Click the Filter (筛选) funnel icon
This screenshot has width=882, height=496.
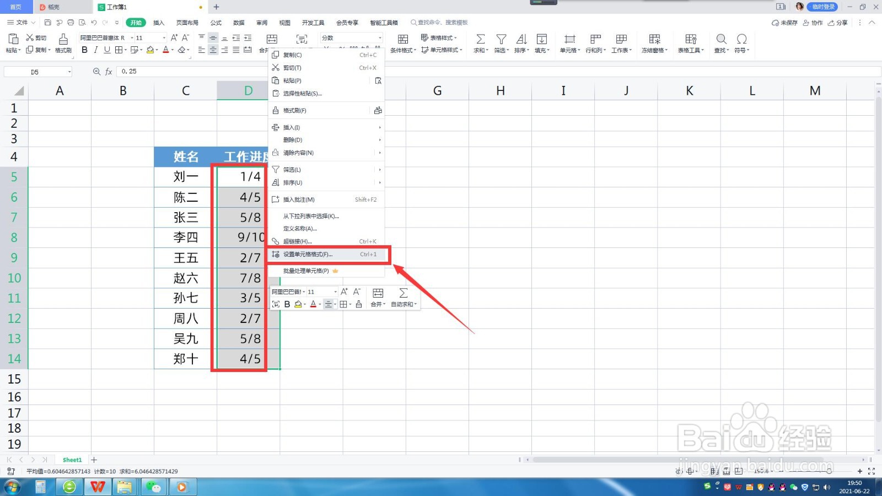point(501,39)
